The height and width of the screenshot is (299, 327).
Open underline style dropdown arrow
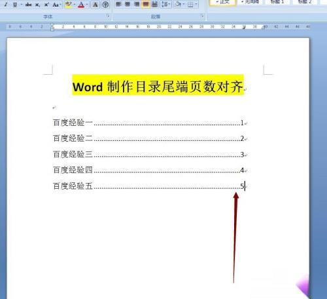[x=22, y=5]
